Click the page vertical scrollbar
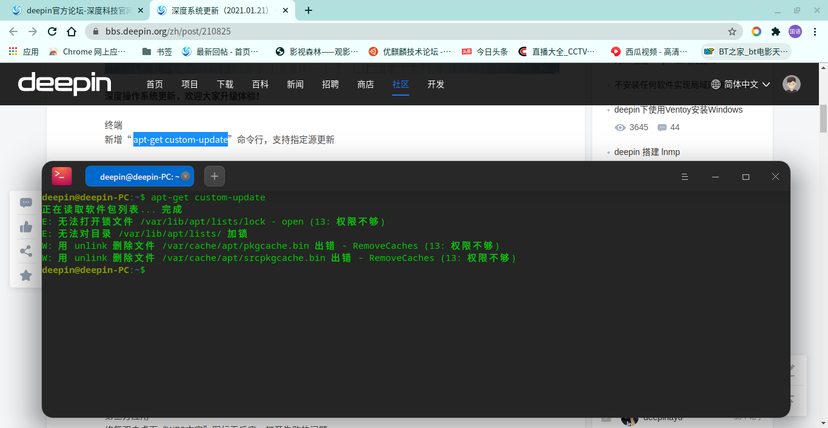This screenshot has width=828, height=428. (823, 245)
